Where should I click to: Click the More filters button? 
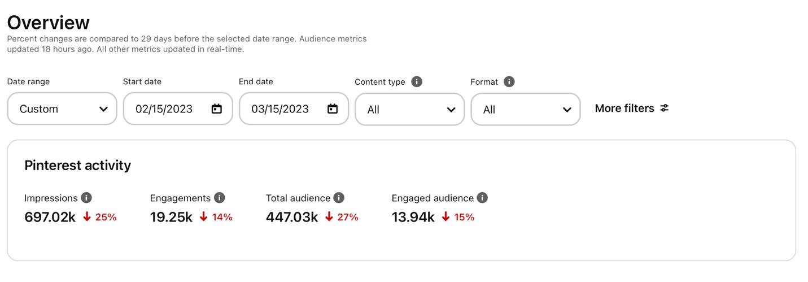tap(631, 108)
